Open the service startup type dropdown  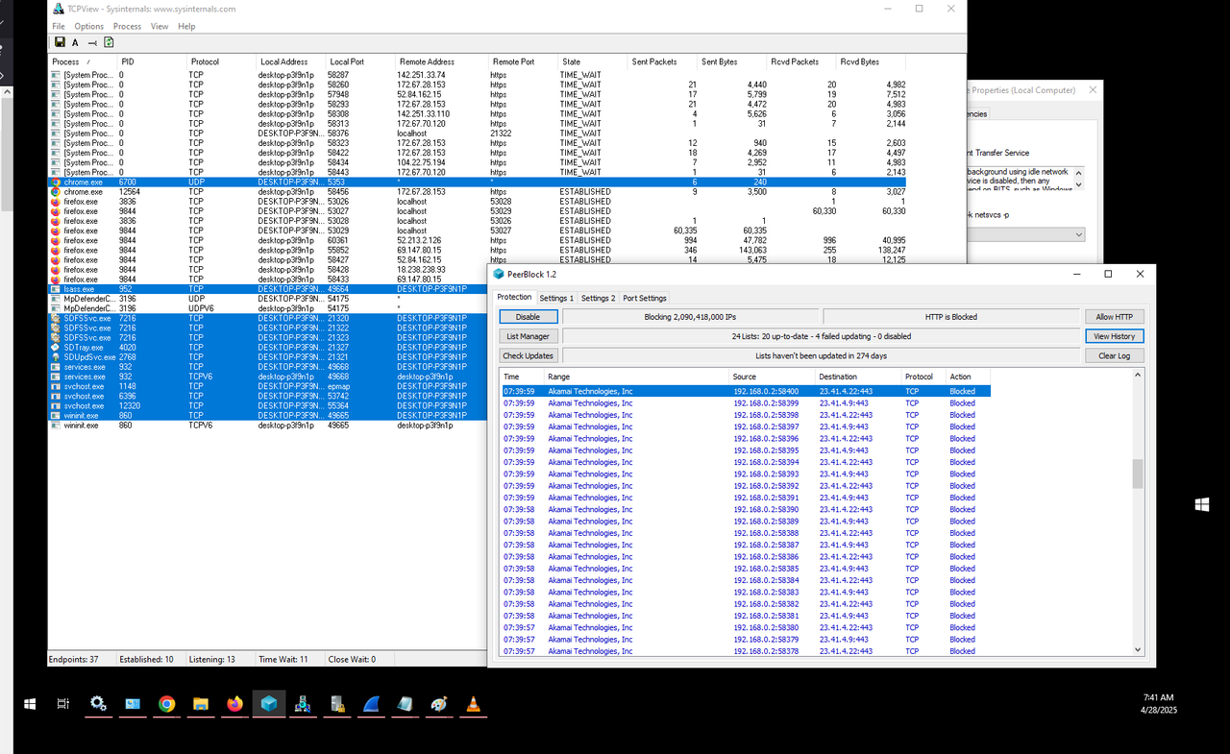[x=1078, y=233]
